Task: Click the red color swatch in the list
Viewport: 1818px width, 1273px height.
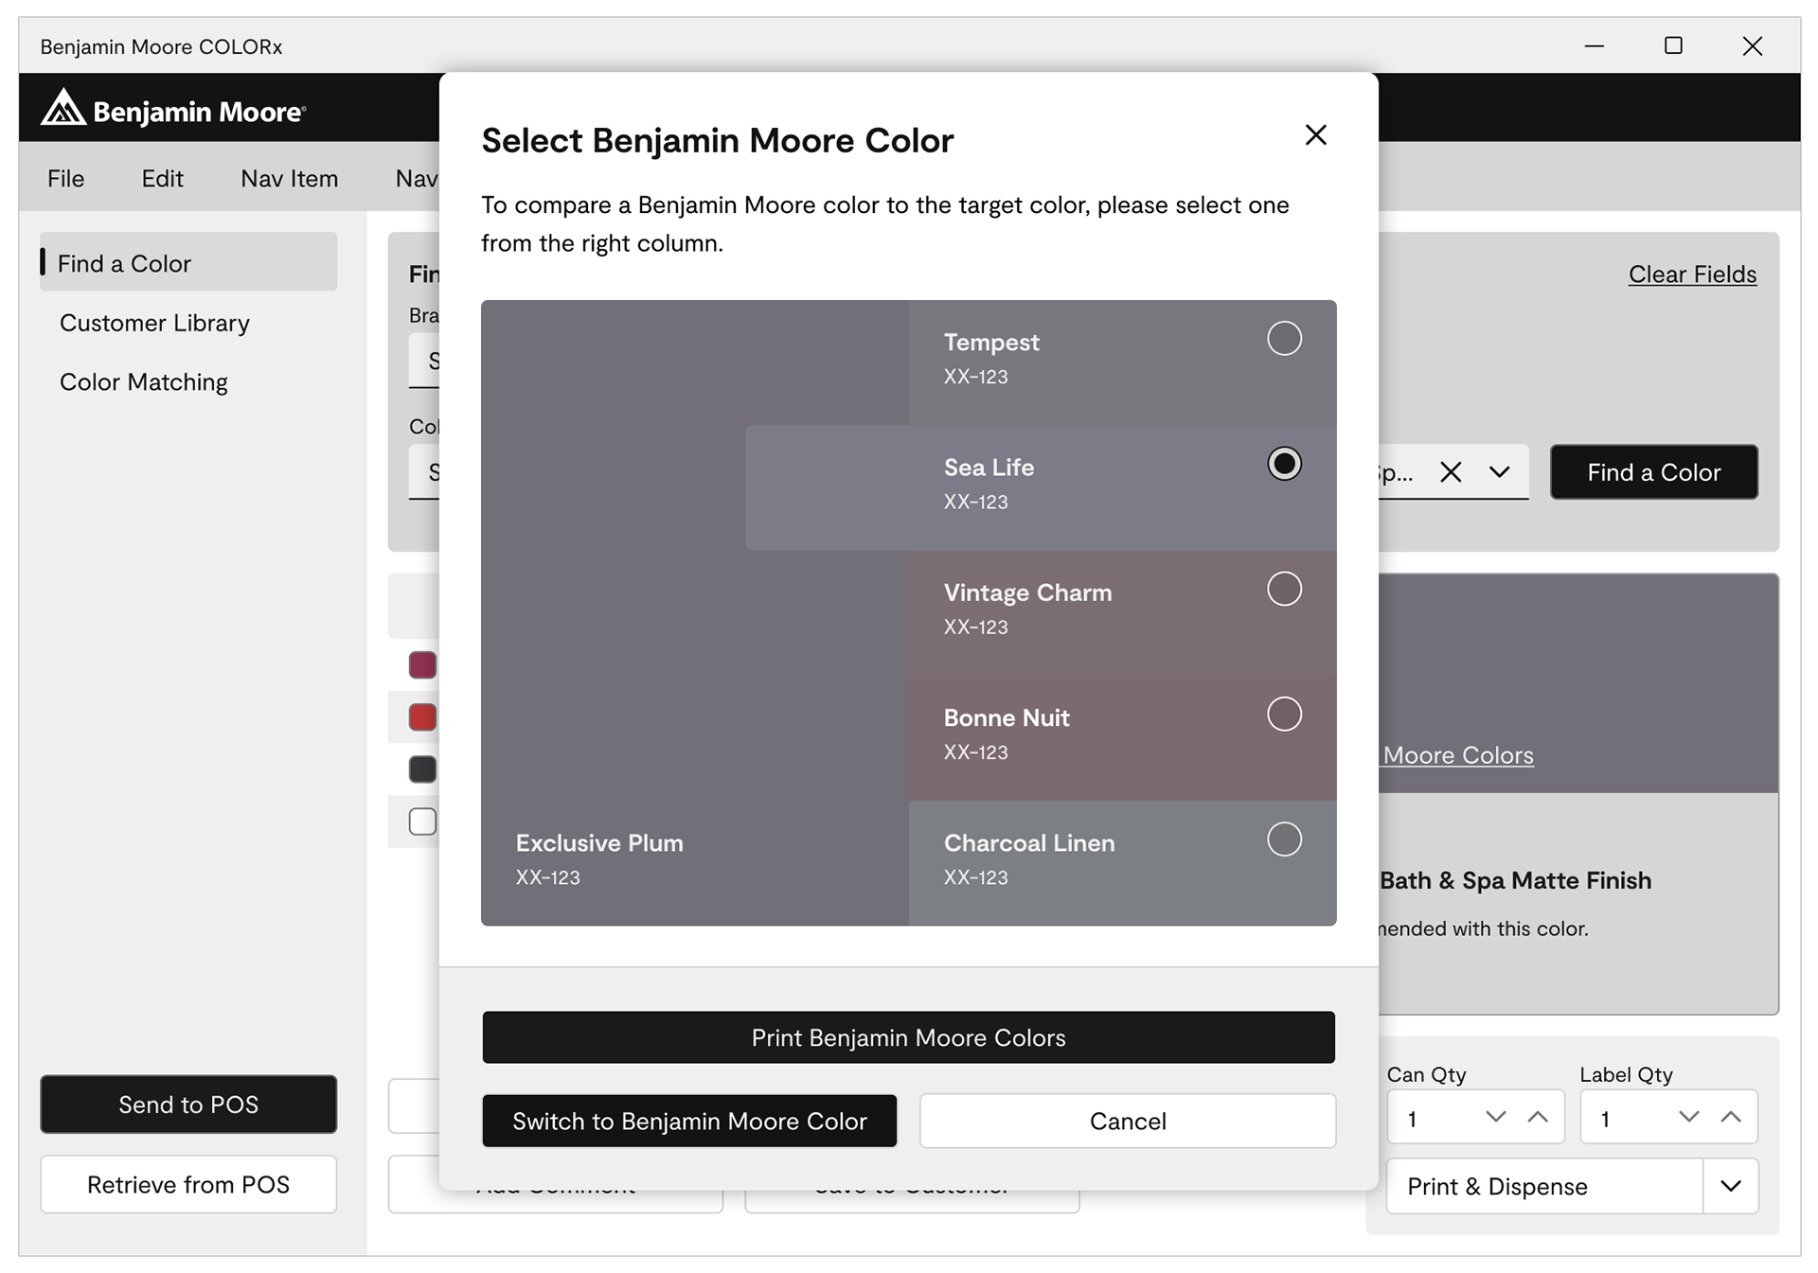Action: pyautogui.click(x=422, y=717)
